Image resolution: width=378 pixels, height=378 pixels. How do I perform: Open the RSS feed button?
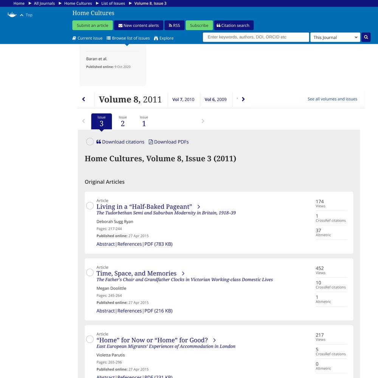point(174,25)
